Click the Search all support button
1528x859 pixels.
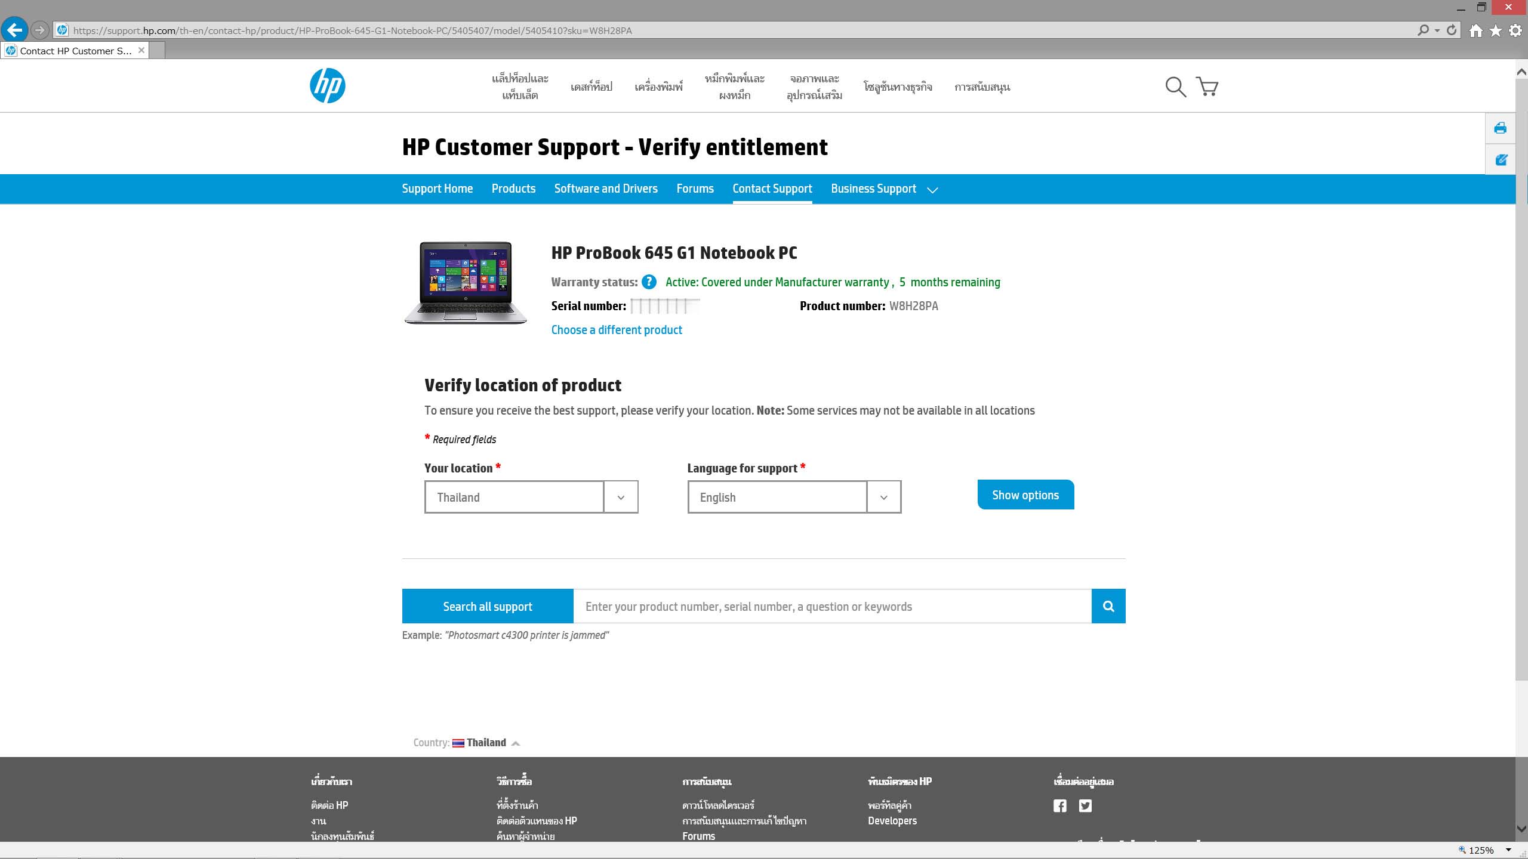point(487,606)
